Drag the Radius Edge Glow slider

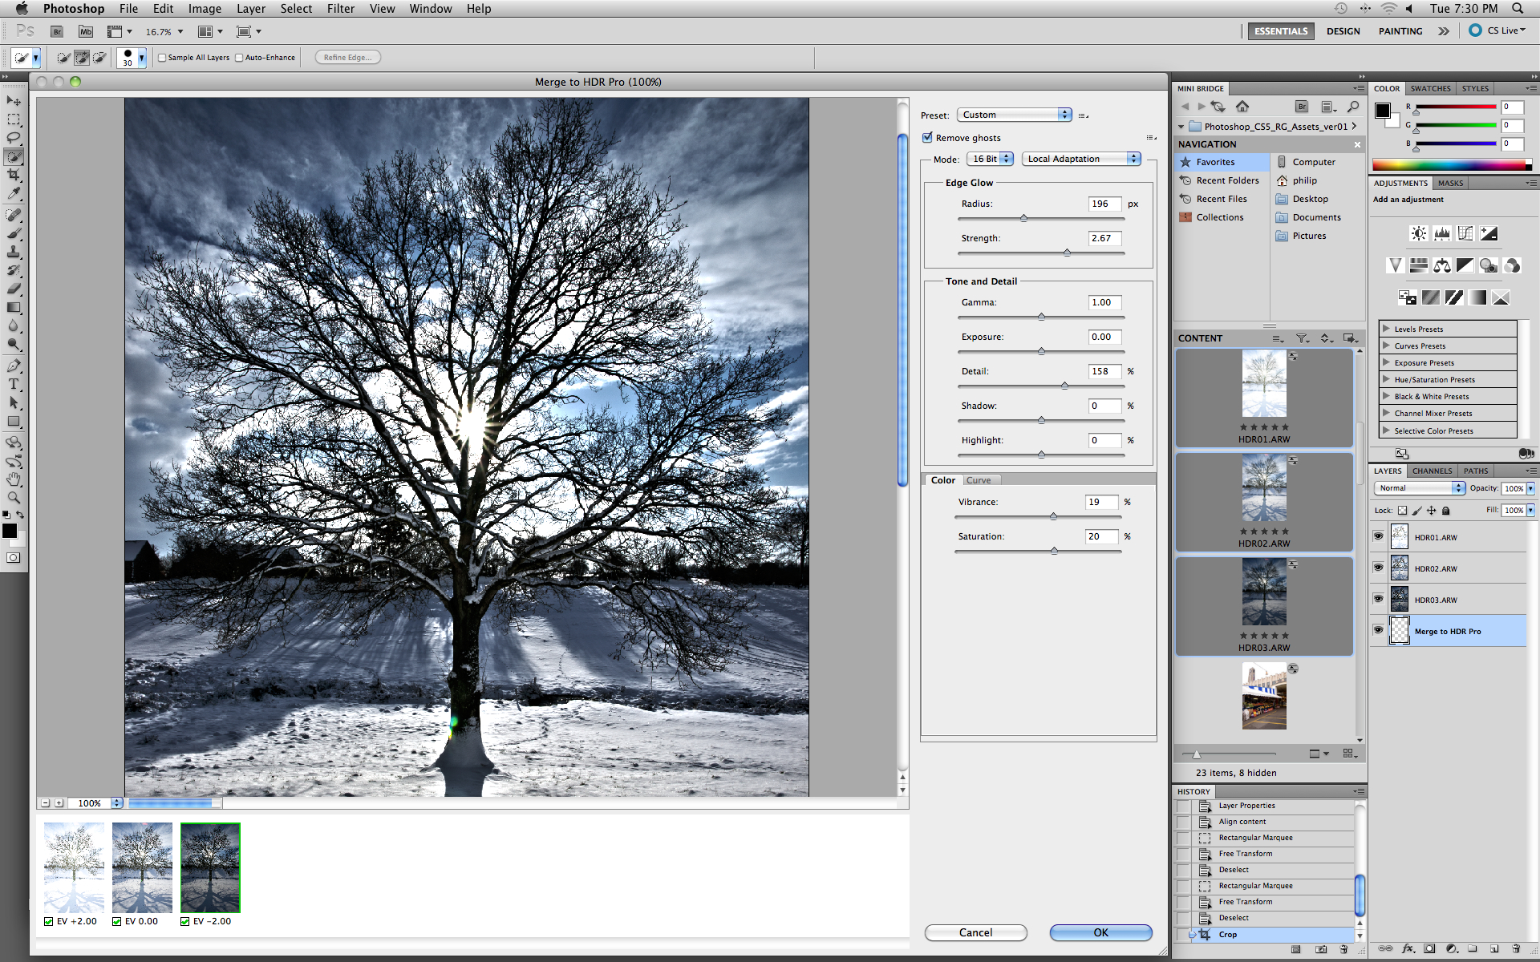[x=1022, y=218]
